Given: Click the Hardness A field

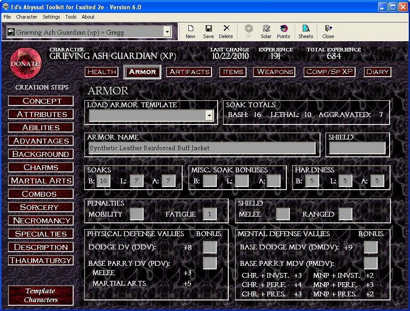Looking at the screenshot, I should tap(377, 181).
